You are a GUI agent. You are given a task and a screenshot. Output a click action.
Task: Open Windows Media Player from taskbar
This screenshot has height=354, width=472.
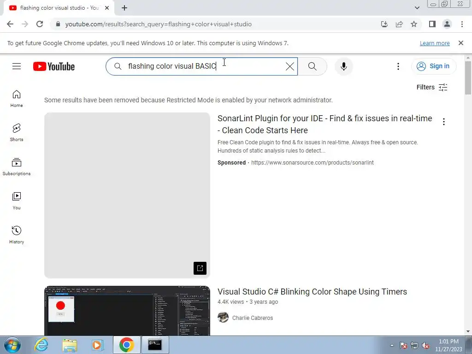click(x=97, y=345)
